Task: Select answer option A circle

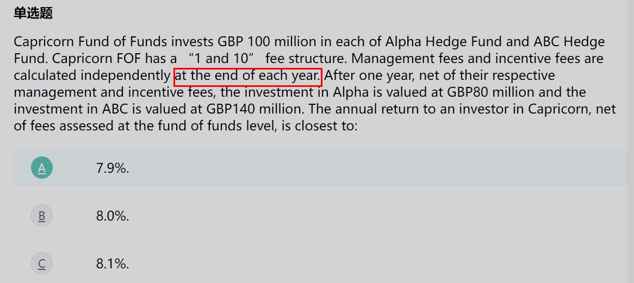Action: [x=42, y=167]
